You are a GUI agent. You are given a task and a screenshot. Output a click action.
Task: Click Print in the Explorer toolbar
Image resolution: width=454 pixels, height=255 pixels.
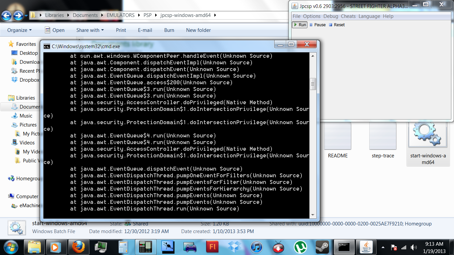click(121, 30)
